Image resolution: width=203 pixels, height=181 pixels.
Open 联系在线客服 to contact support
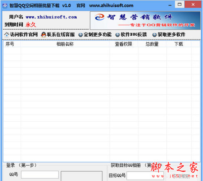(61, 34)
